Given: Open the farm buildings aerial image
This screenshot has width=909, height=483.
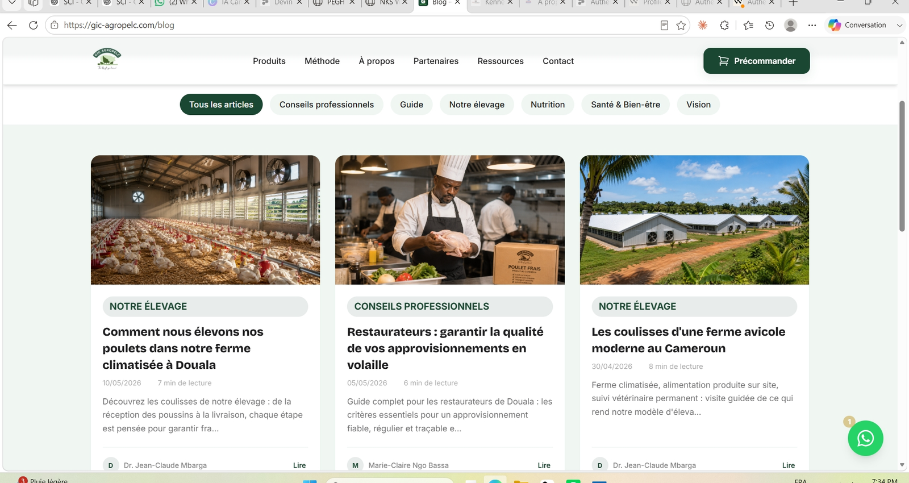Looking at the screenshot, I should pyautogui.click(x=694, y=220).
